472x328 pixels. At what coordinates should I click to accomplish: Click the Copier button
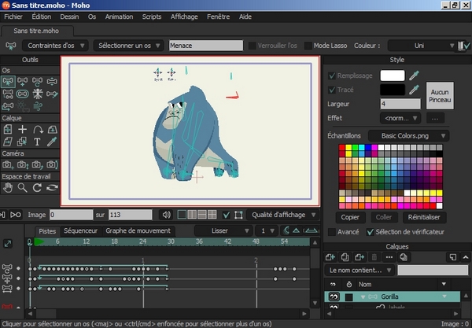coord(350,217)
